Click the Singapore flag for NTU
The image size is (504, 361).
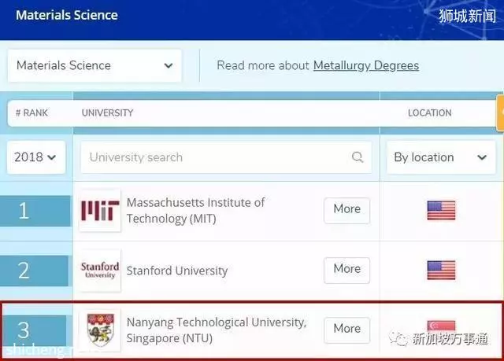coord(441,326)
